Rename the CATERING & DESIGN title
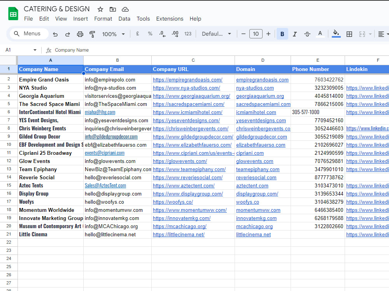The width and height of the screenshot is (389, 291). tap(56, 9)
